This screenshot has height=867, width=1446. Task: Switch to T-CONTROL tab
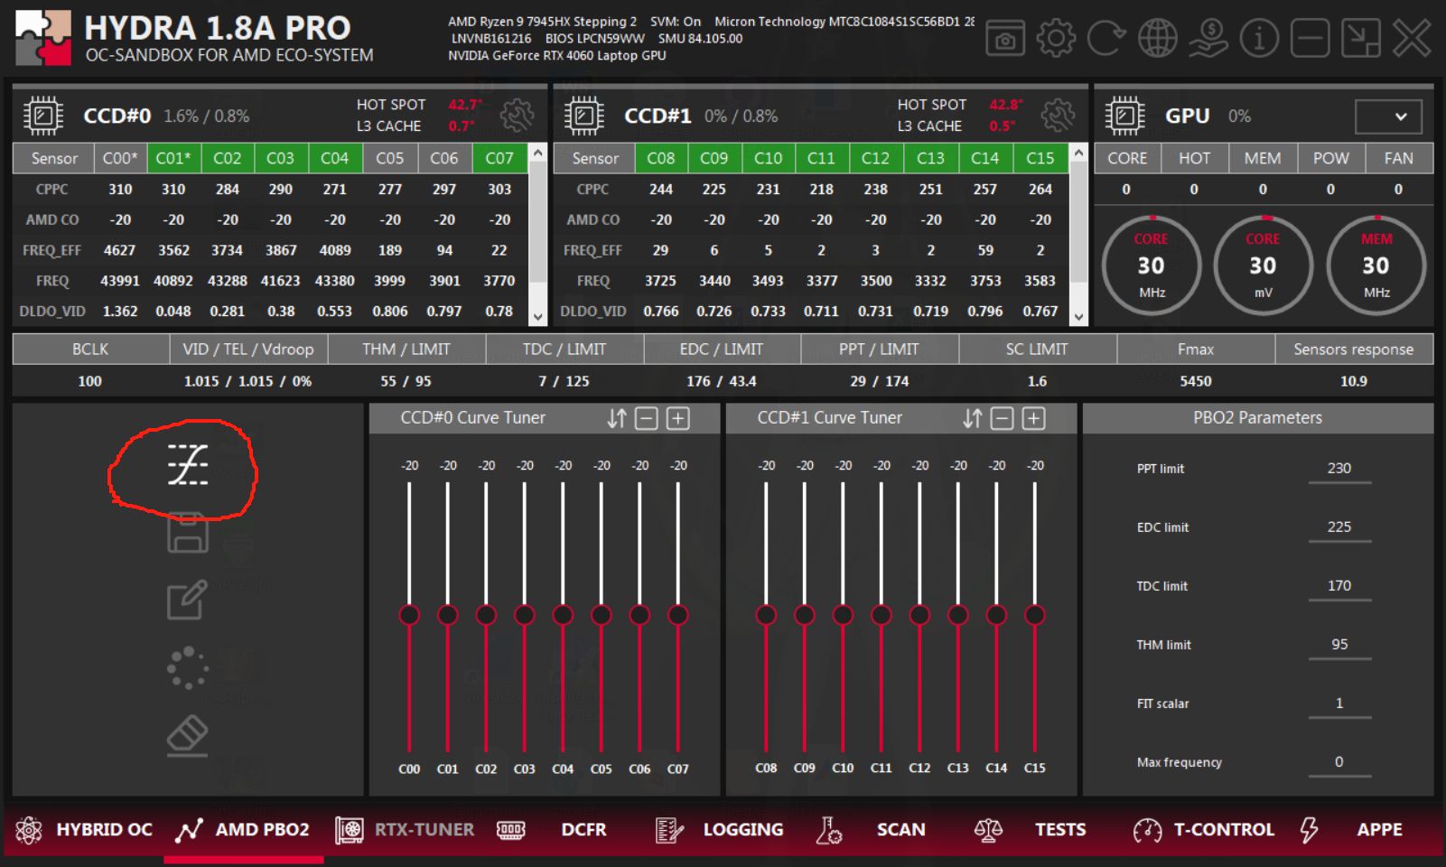(1203, 830)
